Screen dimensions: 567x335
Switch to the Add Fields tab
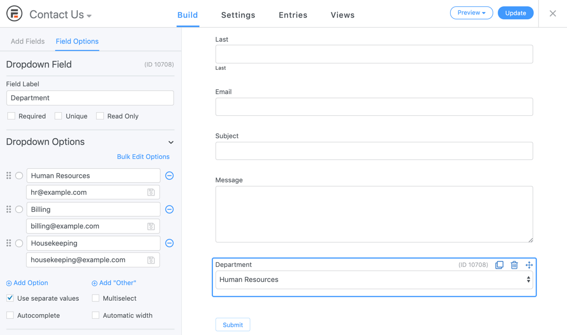28,41
